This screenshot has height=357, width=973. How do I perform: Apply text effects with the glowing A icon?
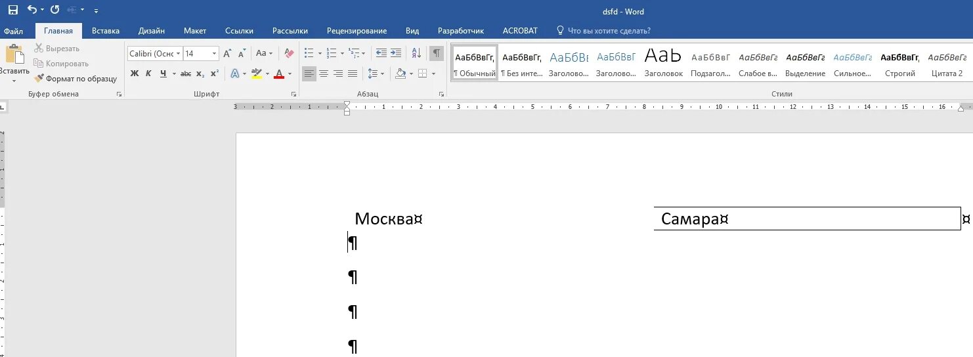click(235, 73)
